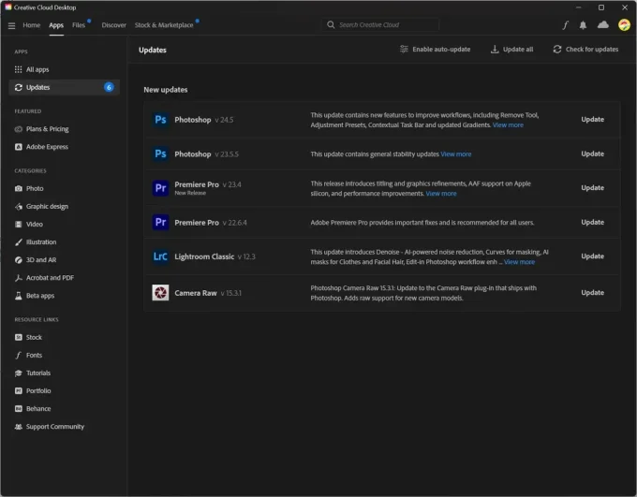Check cloud sync status icon
This screenshot has width=637, height=497.
pyautogui.click(x=602, y=25)
